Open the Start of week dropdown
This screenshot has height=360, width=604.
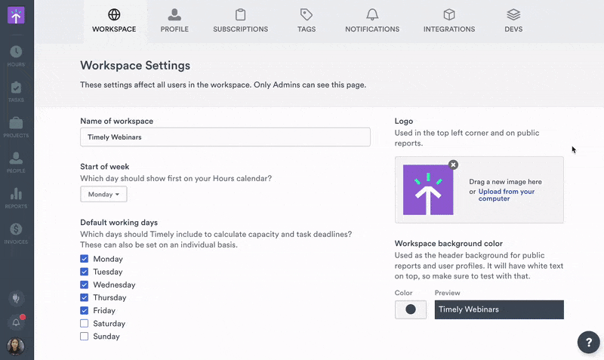103,194
